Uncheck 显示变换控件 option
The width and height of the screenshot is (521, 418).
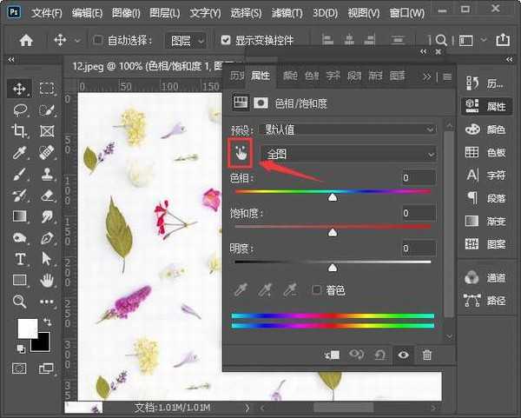pyautogui.click(x=227, y=40)
